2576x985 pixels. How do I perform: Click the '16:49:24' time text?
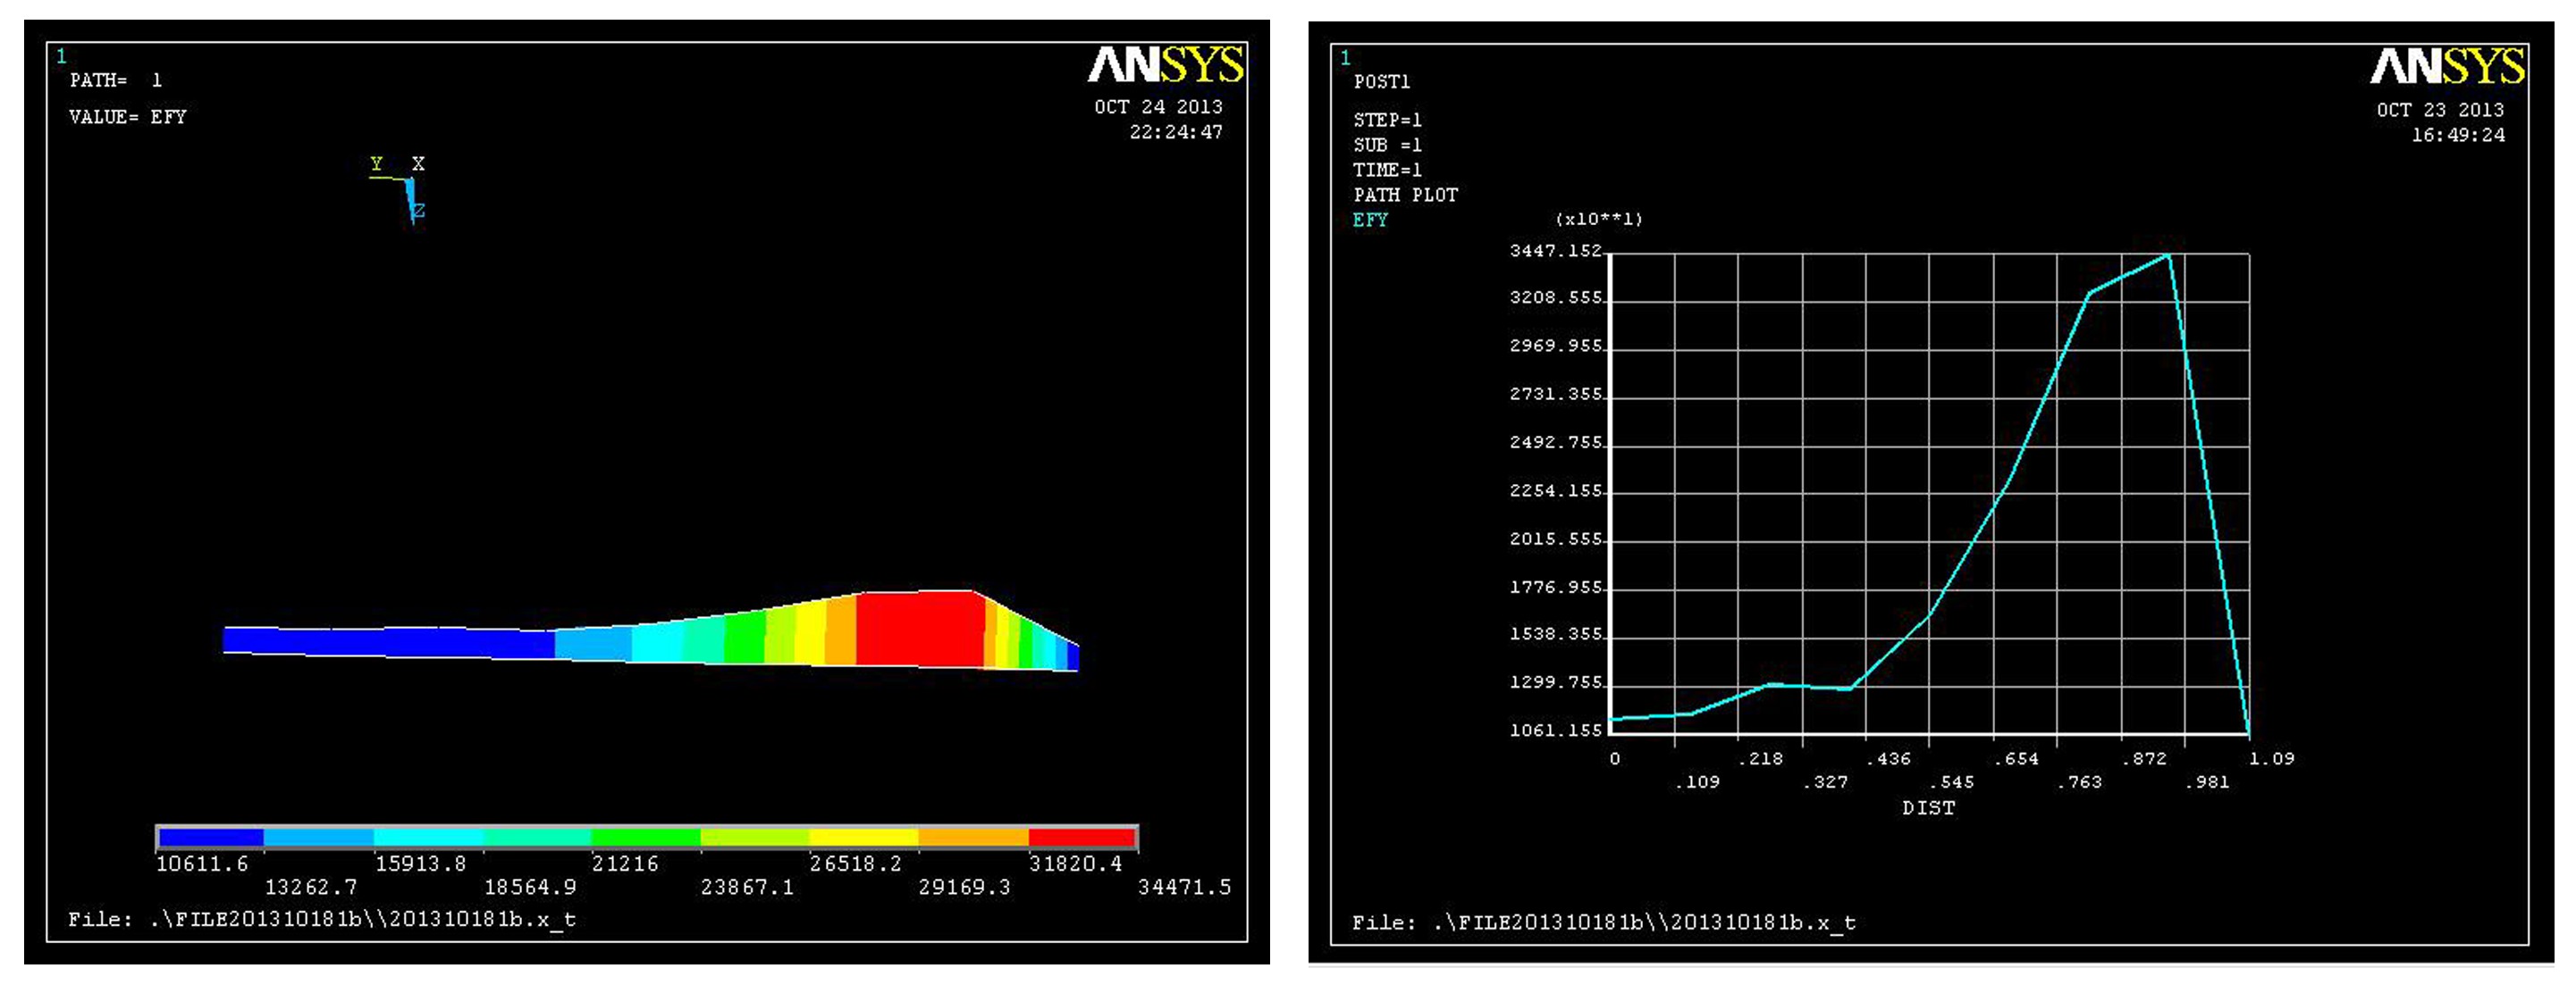(x=2458, y=136)
